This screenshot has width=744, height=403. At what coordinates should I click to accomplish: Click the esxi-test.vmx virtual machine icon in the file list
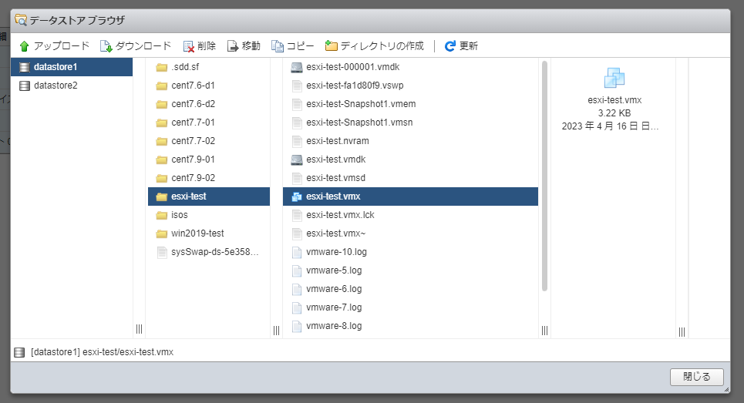(297, 196)
